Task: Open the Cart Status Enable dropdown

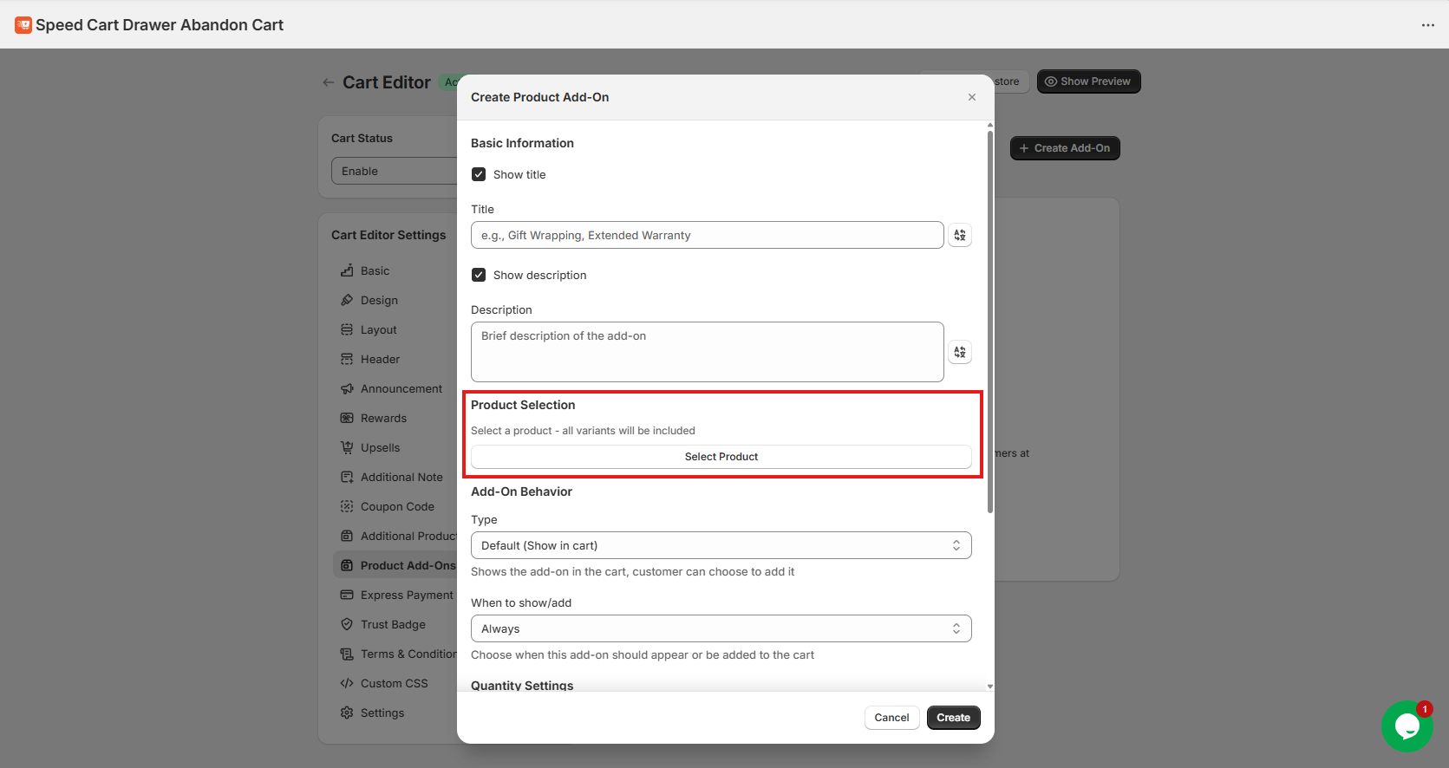Action: pos(395,171)
